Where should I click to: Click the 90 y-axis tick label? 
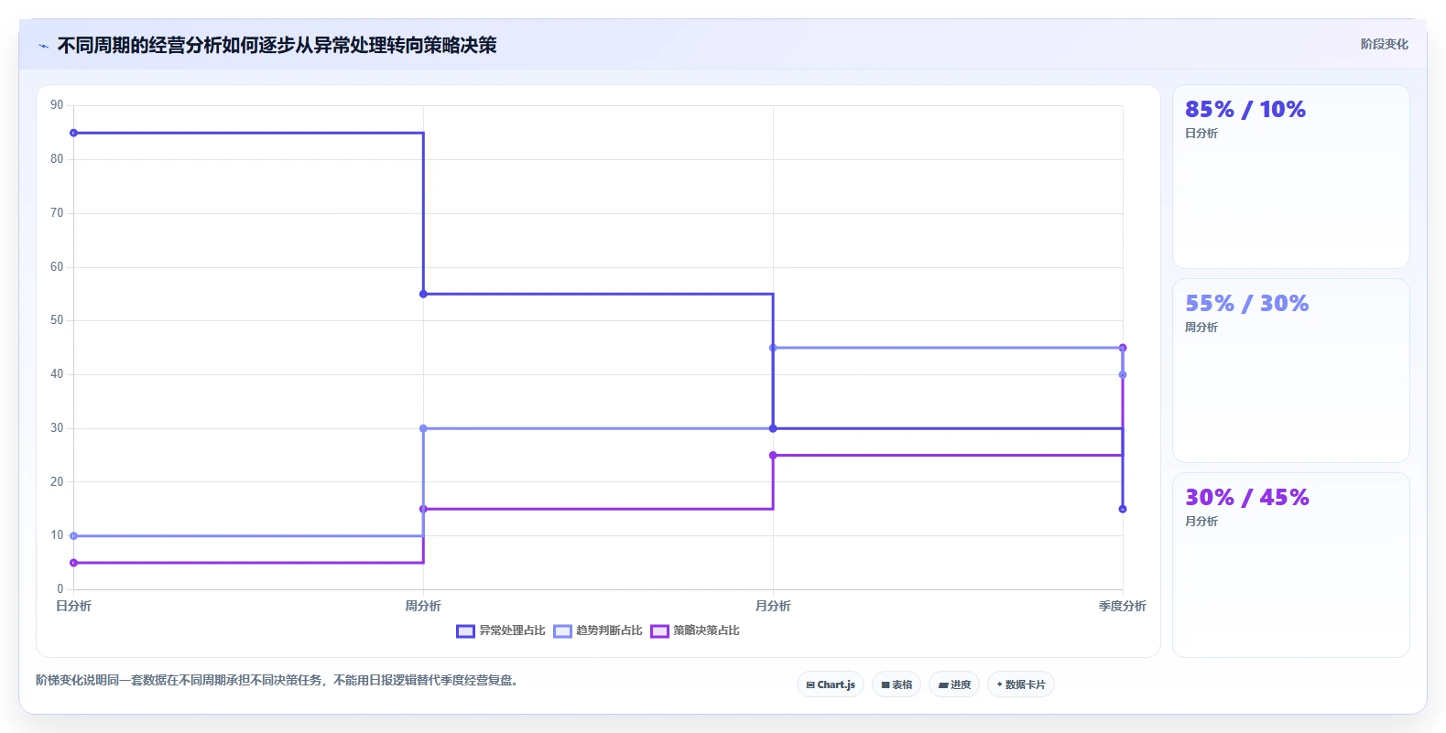pyautogui.click(x=57, y=105)
